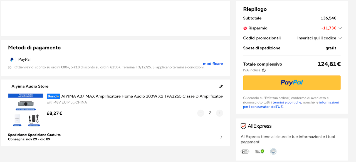
Task: Click the first security certification badge
Action: [245, 151]
